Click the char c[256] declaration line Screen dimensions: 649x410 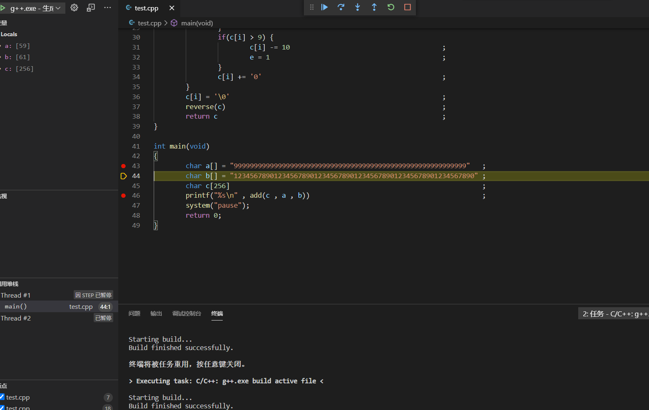click(x=207, y=186)
